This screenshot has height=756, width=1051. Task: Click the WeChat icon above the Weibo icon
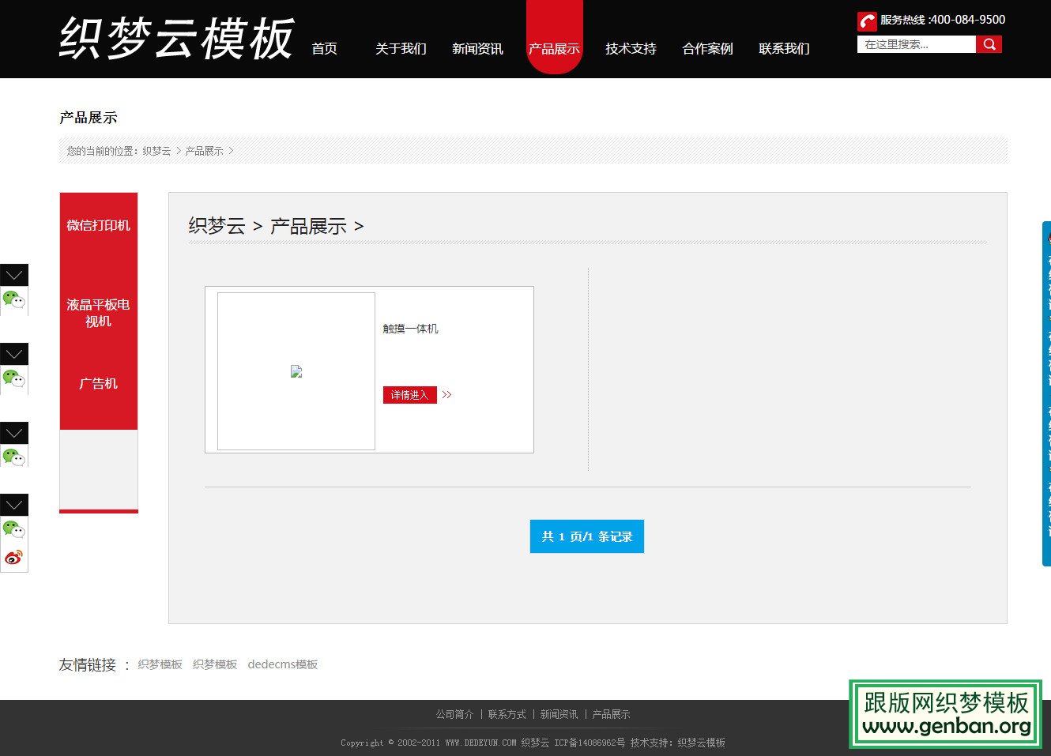point(14,531)
